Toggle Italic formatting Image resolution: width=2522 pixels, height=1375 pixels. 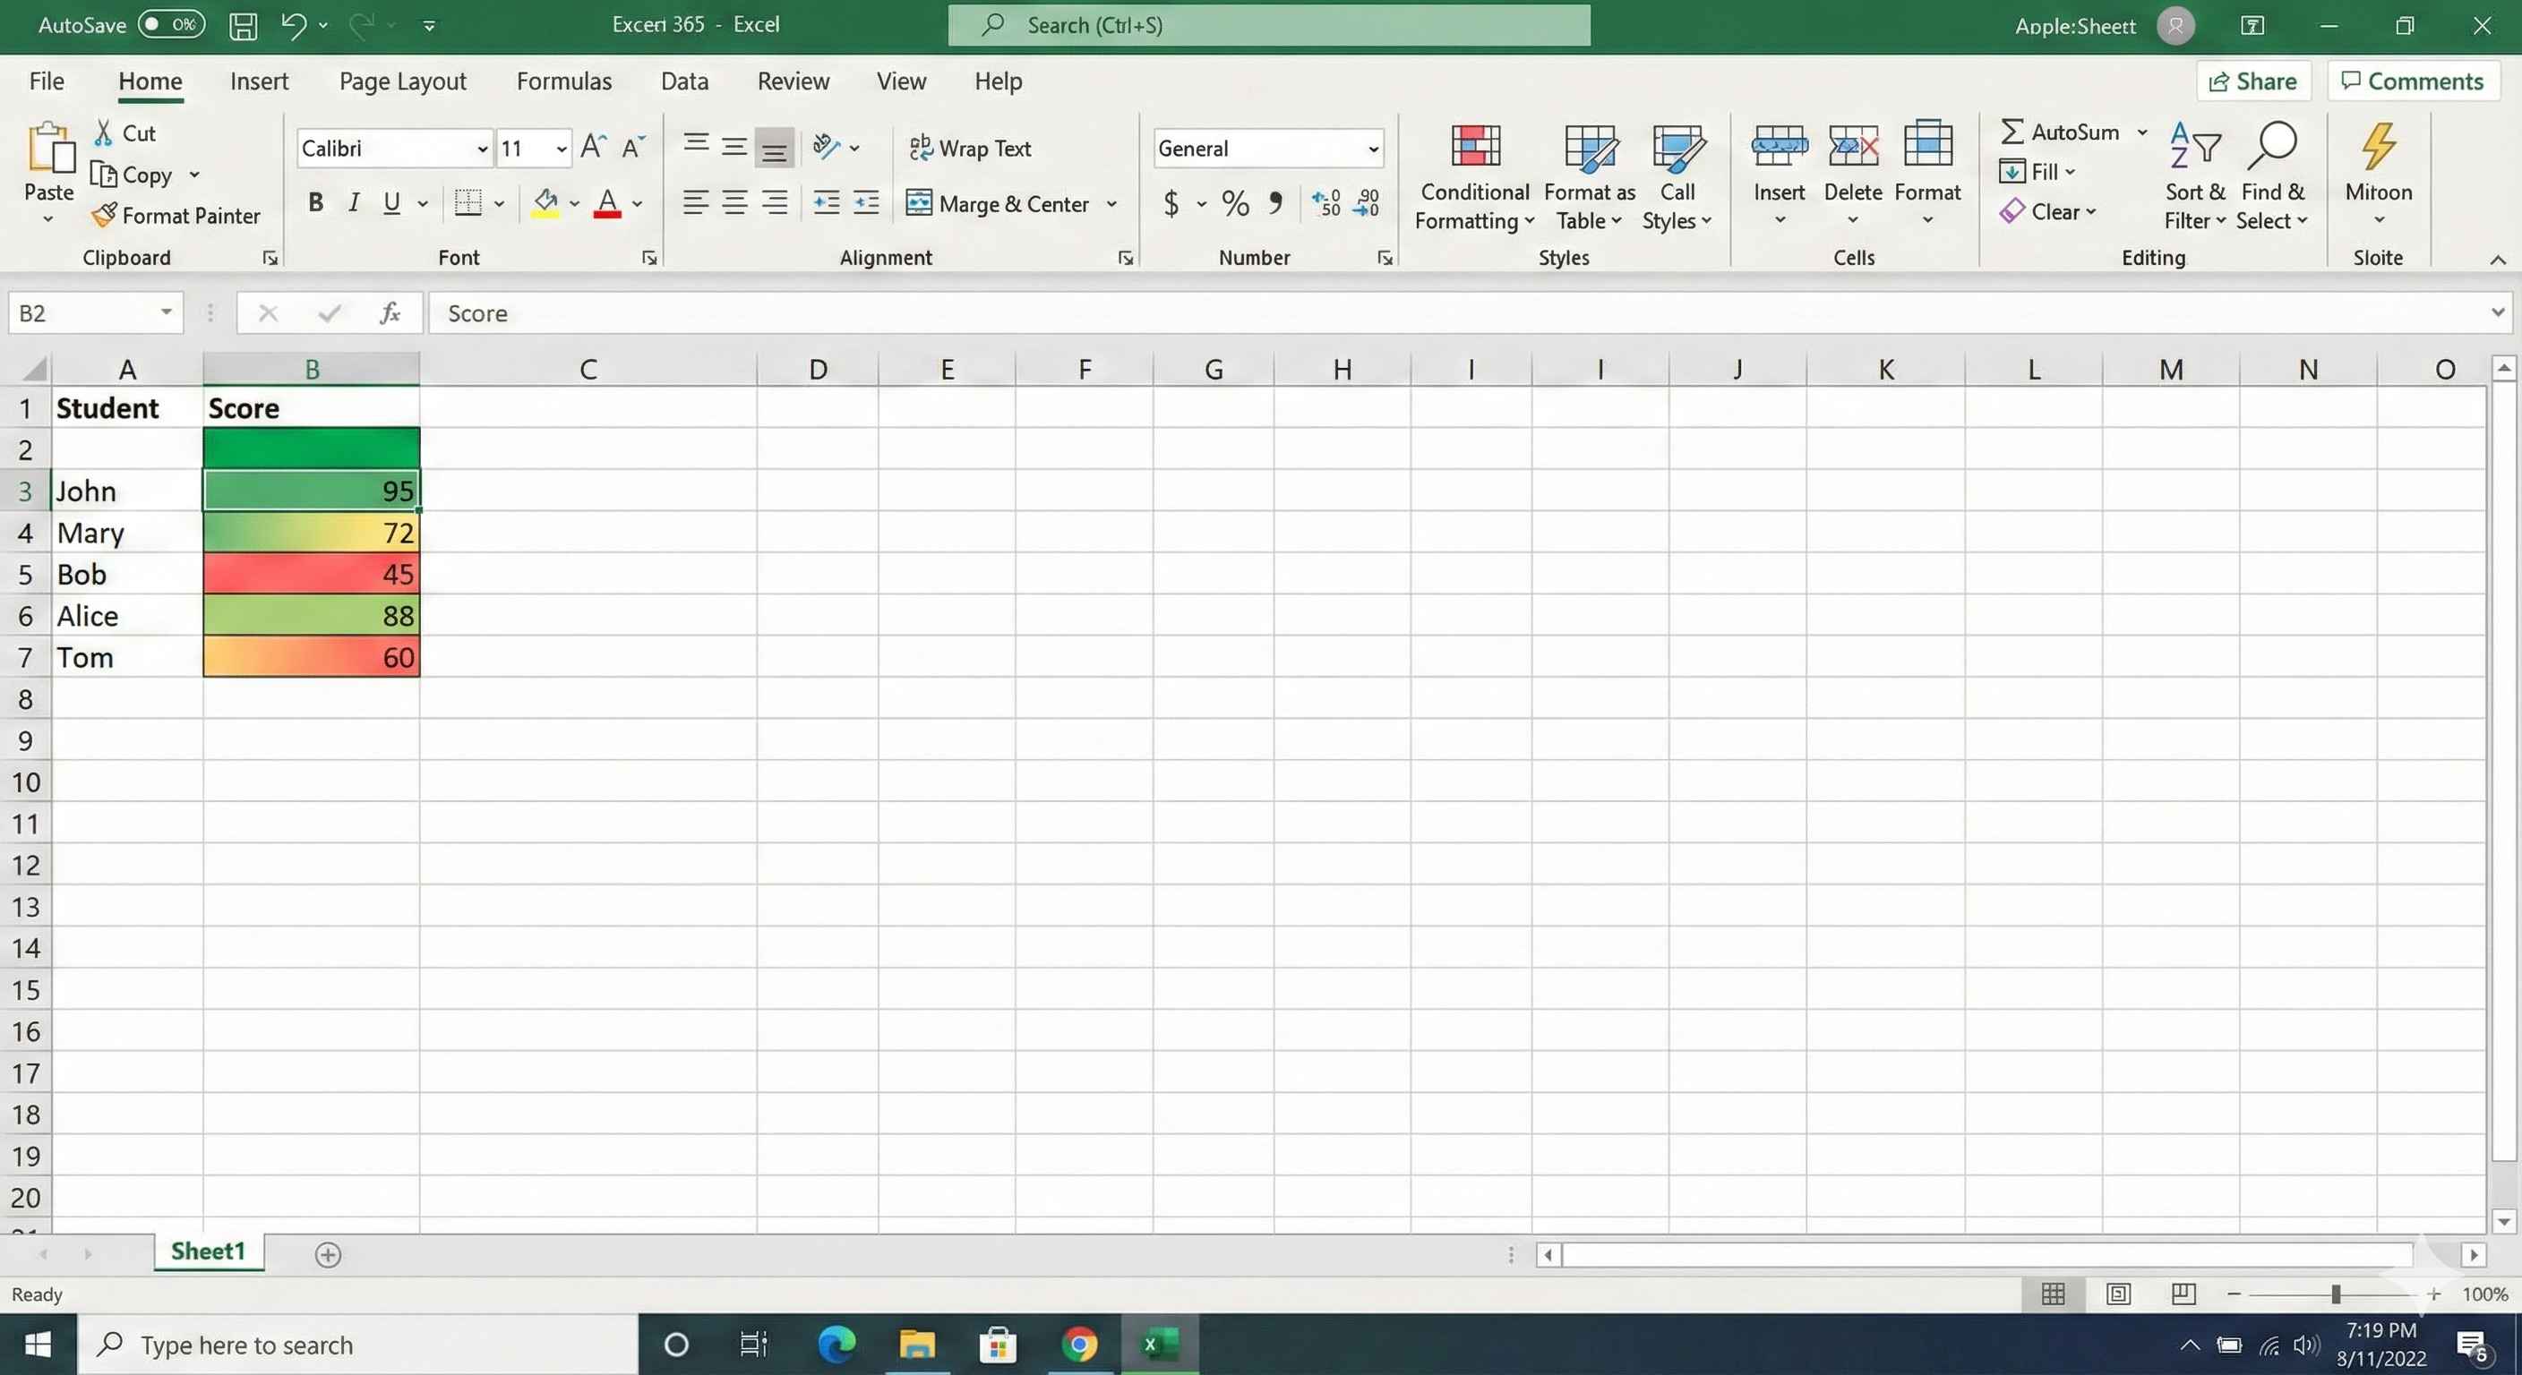[x=354, y=202]
